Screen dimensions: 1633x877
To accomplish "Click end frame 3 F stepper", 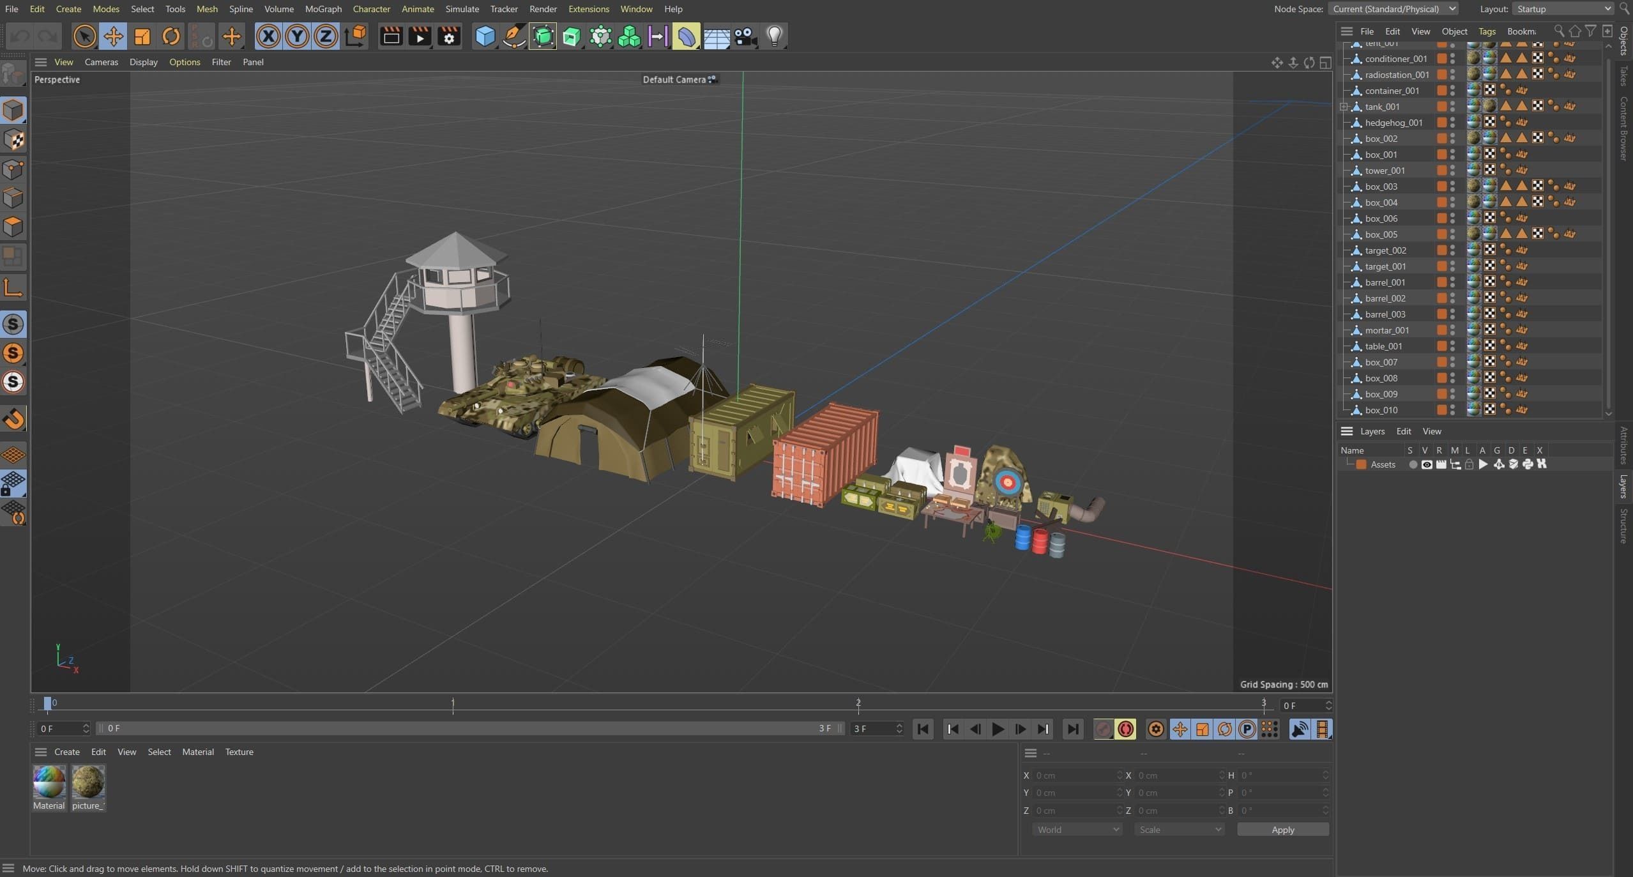I will [899, 728].
